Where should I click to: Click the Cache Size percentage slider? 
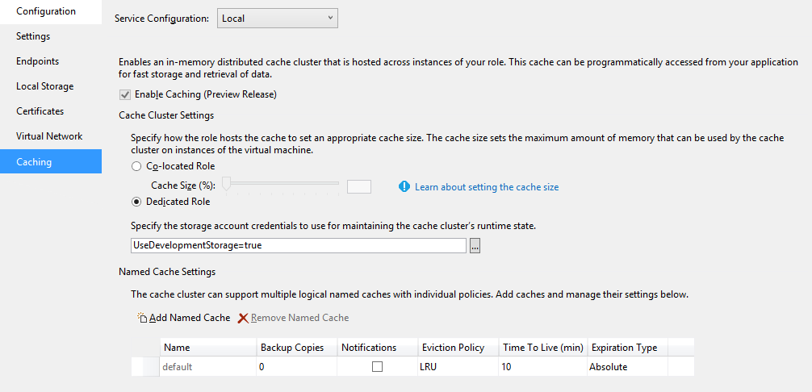282,185
